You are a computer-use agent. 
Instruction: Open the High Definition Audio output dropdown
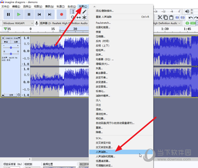point(167,23)
